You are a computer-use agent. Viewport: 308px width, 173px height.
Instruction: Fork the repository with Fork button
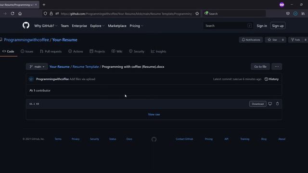click(x=295, y=40)
